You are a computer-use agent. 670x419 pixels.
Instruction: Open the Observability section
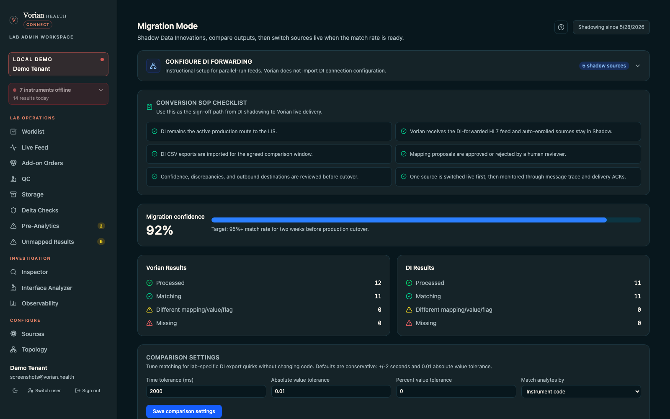(58, 303)
